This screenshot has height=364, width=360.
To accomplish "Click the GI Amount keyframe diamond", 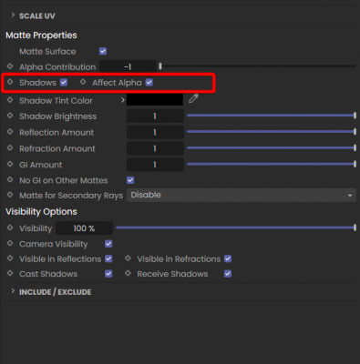I will 10,164.
